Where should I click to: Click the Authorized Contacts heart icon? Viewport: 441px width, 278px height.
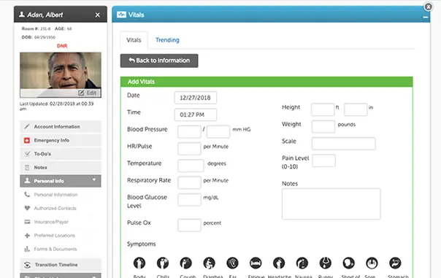point(27,208)
